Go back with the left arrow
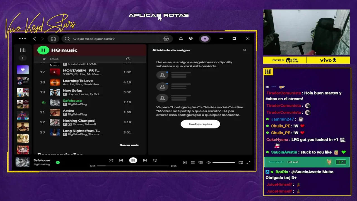The image size is (357, 201). (x=35, y=39)
